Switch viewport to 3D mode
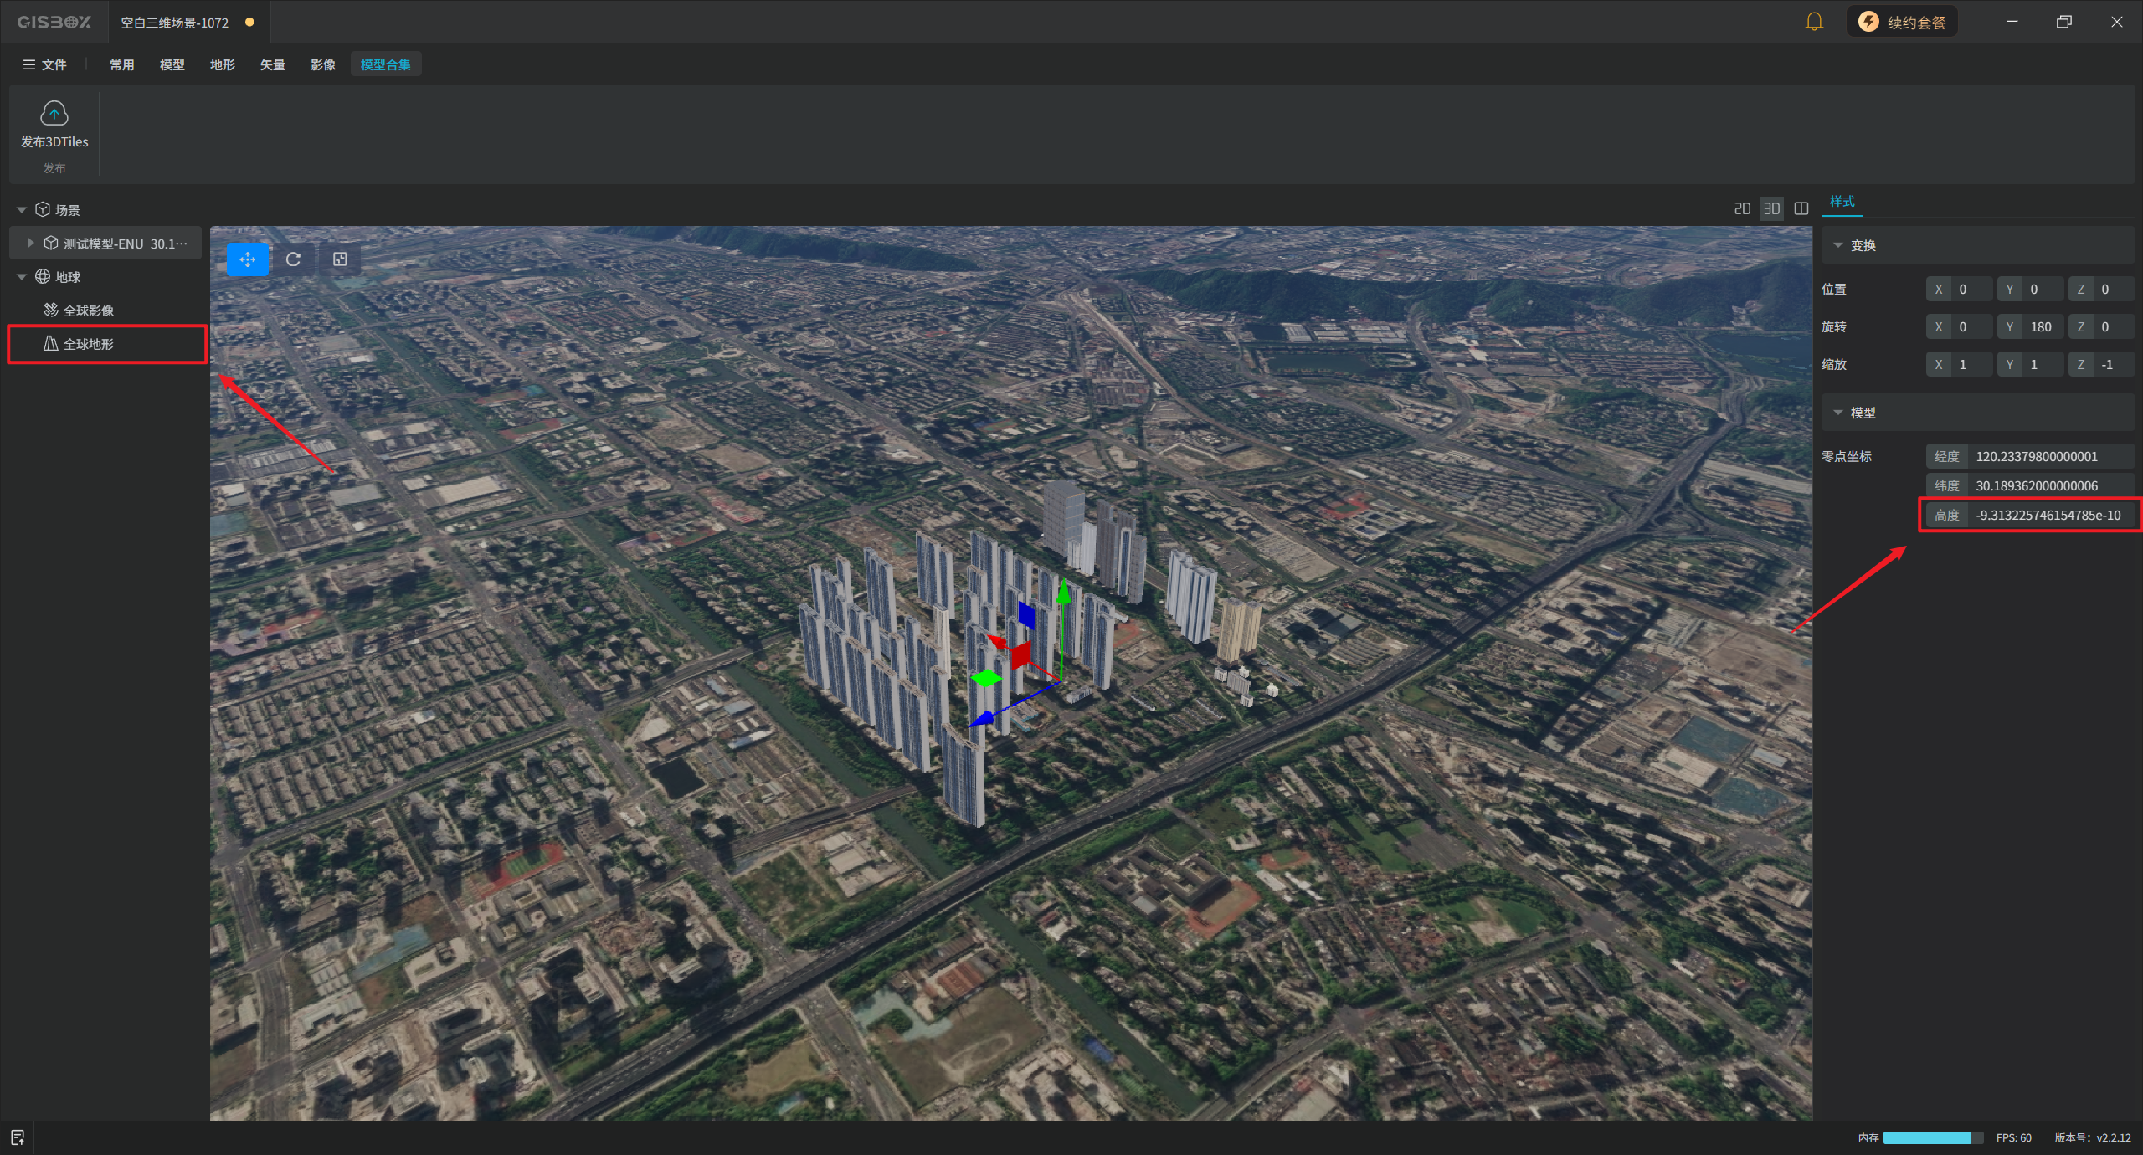Viewport: 2143px width, 1155px height. 1771,208
